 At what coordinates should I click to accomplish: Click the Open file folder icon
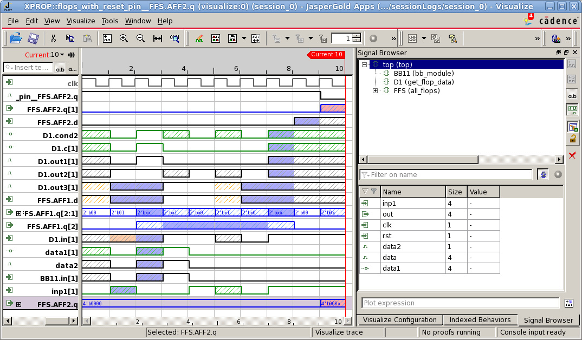tap(16, 38)
